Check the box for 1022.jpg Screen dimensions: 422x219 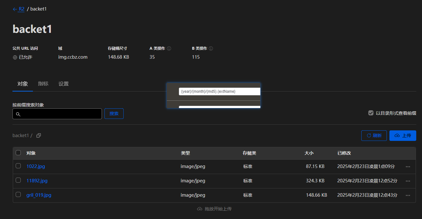tap(18, 166)
